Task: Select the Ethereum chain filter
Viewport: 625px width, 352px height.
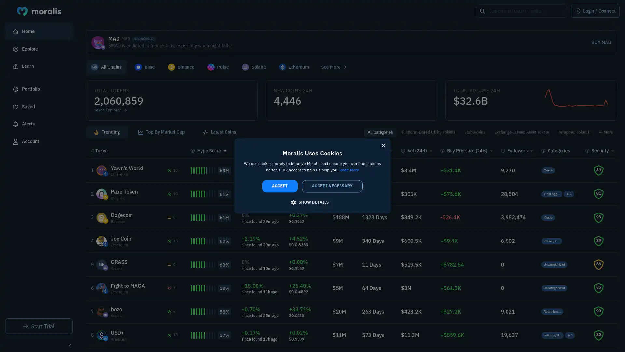Action: pyautogui.click(x=294, y=67)
